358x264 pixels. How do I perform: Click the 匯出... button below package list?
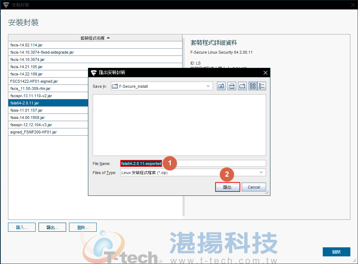pos(52,227)
